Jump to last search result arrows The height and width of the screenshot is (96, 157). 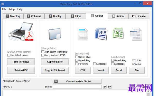[109, 87]
